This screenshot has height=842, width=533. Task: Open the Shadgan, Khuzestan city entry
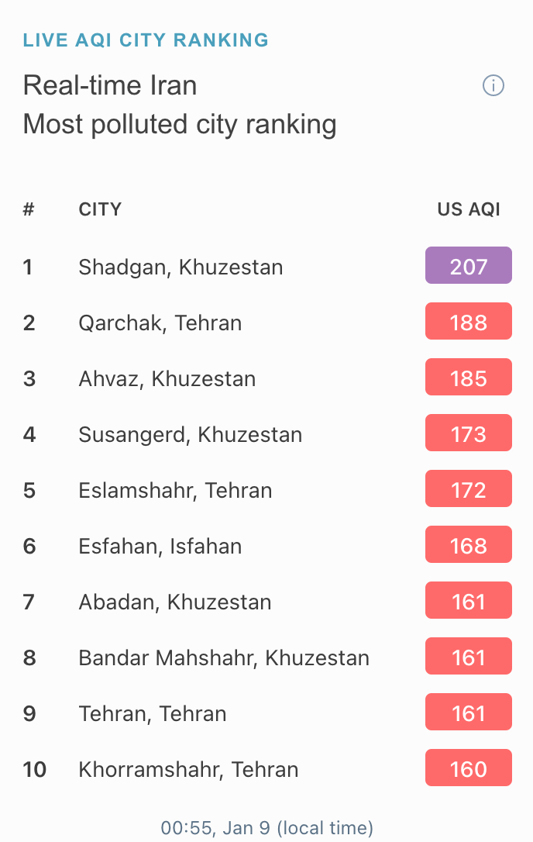point(181,267)
